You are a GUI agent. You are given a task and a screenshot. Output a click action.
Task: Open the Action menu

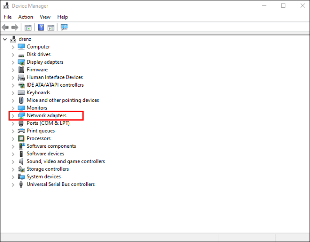[x=26, y=17]
